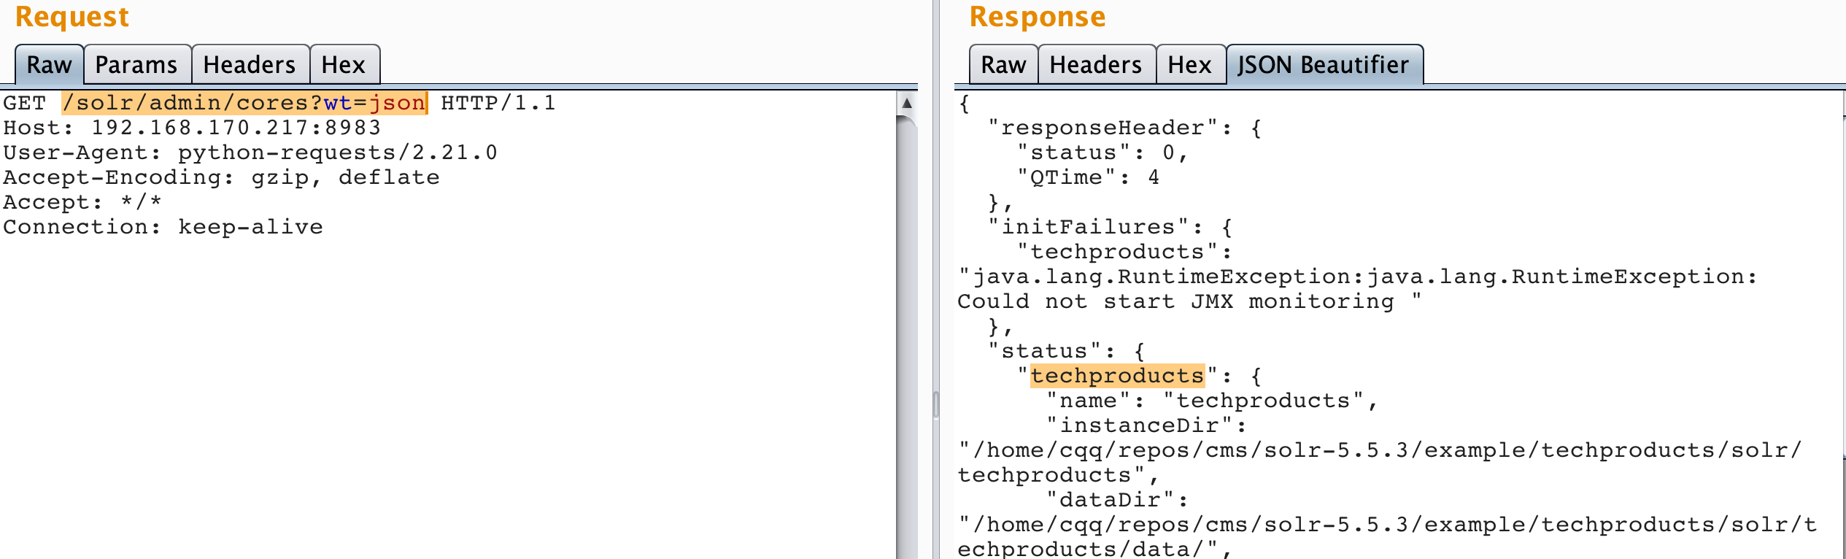This screenshot has width=1846, height=559.
Task: Open the Response Headers tab
Action: 1096,65
